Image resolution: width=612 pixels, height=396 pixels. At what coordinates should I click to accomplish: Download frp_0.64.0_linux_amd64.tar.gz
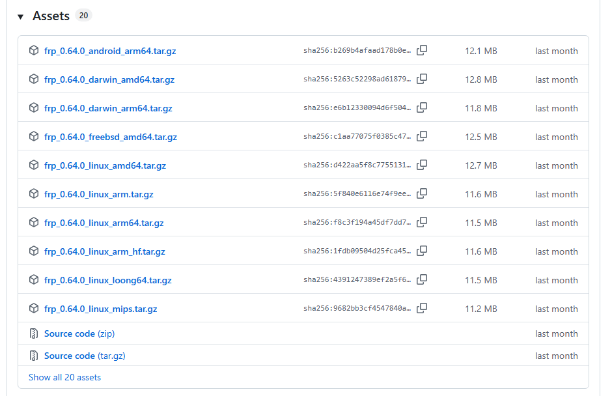tap(105, 165)
